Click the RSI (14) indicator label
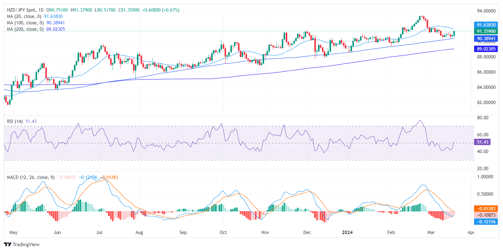This screenshot has height=251, width=503. [15, 121]
